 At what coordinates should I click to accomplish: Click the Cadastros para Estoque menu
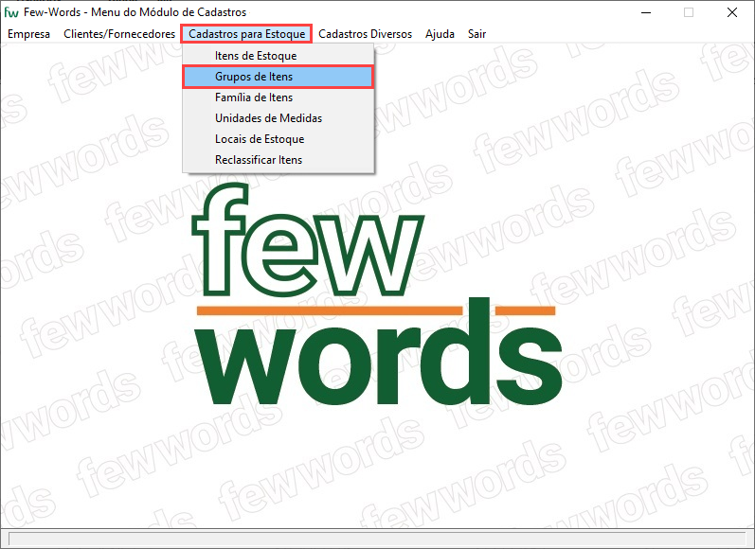point(246,34)
